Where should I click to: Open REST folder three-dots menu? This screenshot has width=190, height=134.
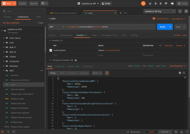pyautogui.click(x=42, y=71)
